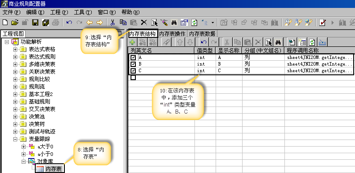The image size is (355, 173).
Task: Click the properties window icon in main toolbar
Action: 184,22
